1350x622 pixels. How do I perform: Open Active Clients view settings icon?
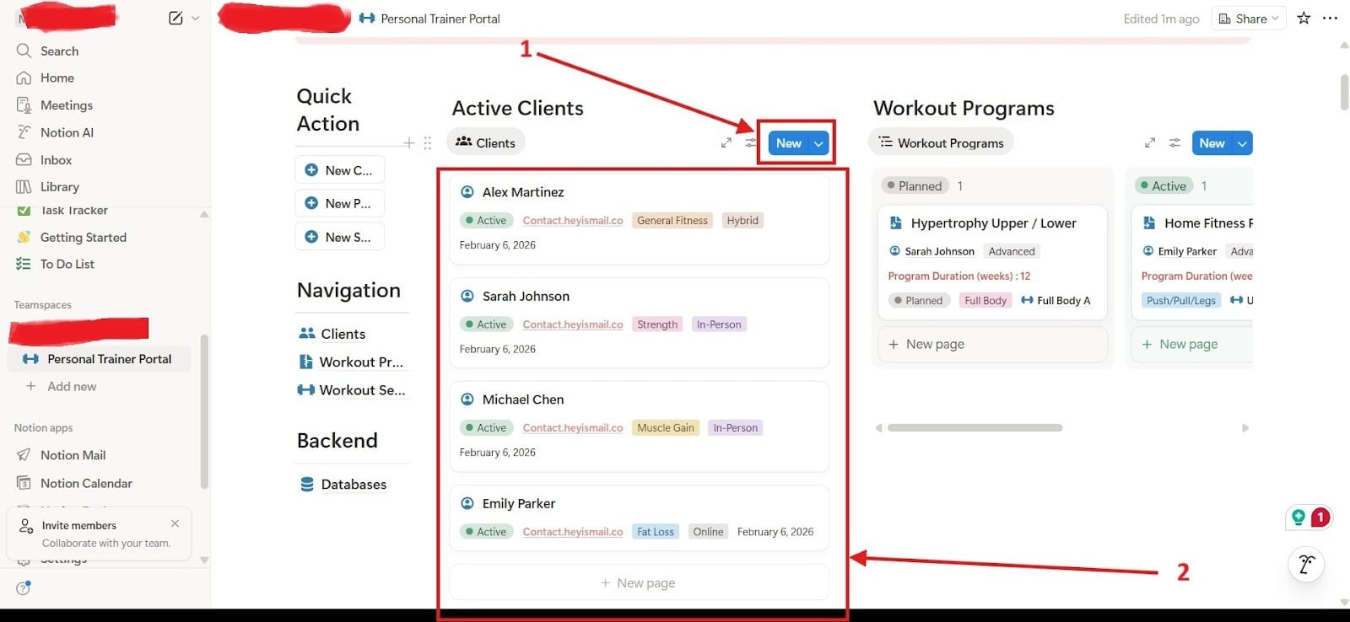click(750, 143)
